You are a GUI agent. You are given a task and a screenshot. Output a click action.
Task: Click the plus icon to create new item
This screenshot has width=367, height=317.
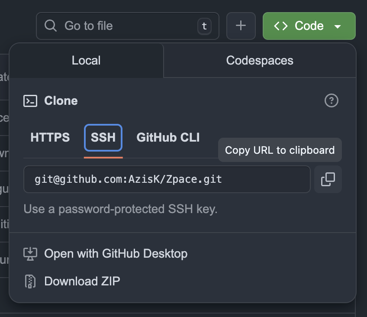click(241, 26)
